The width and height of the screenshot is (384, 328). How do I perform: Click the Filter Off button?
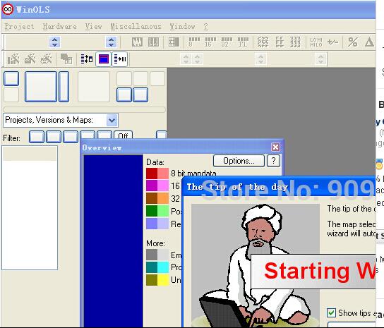(124, 135)
